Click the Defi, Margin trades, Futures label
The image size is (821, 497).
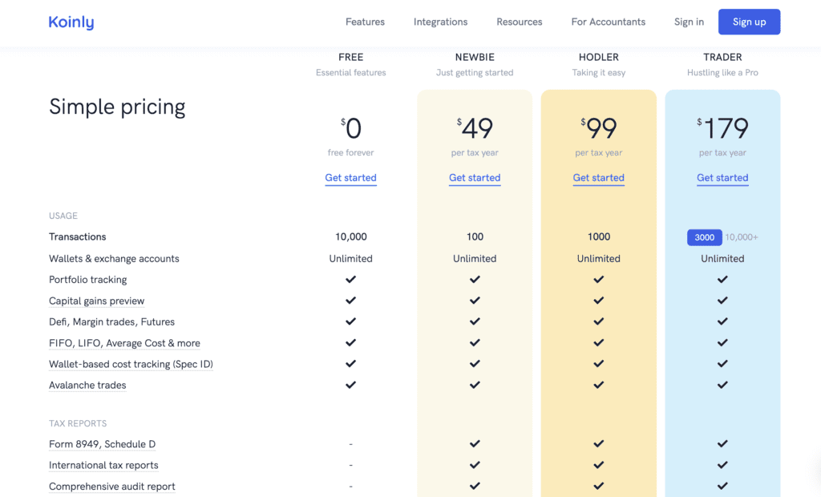[111, 322]
